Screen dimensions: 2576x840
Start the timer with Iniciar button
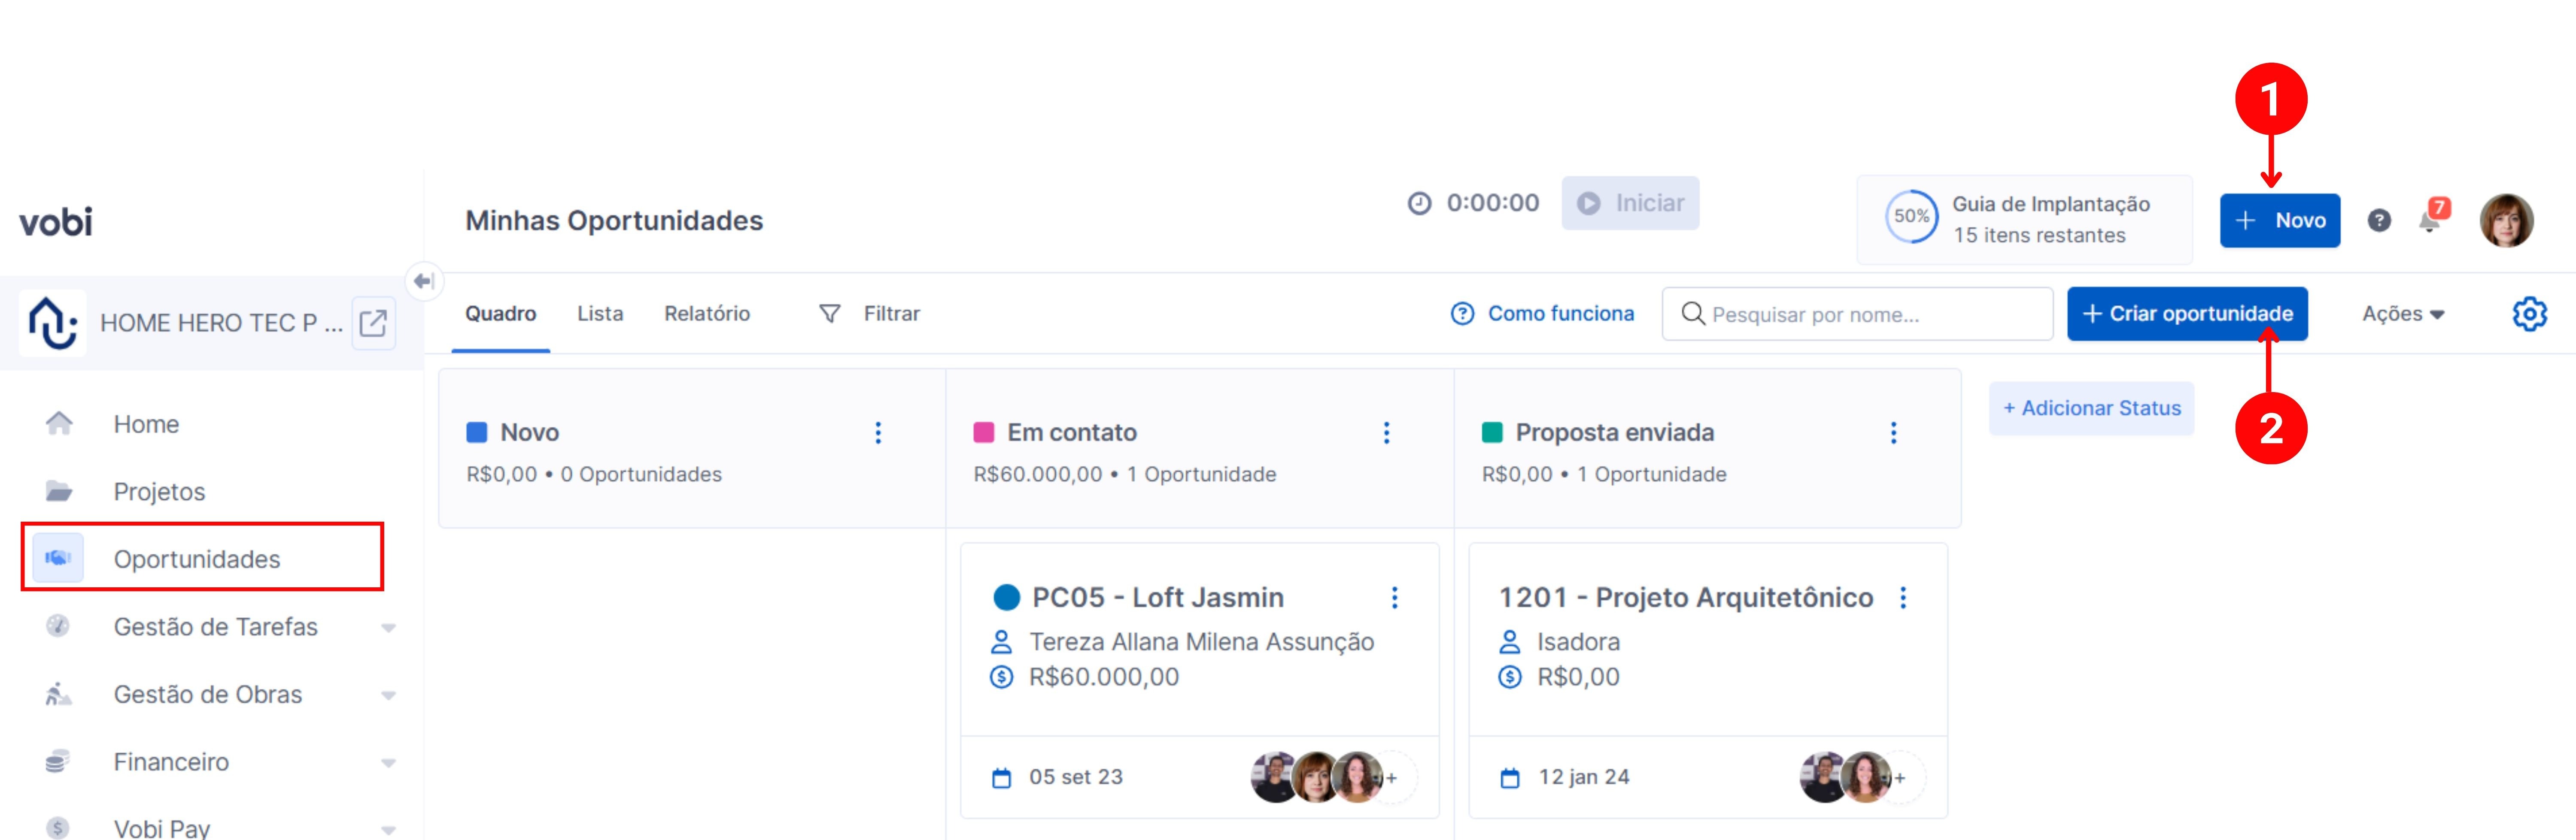point(1630,204)
